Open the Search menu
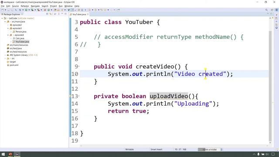 pyautogui.click(x=45, y=6)
